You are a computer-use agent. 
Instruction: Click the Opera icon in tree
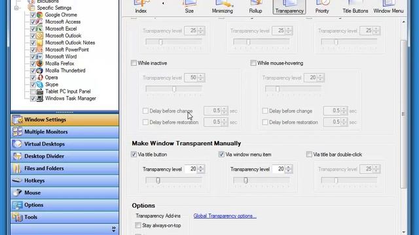pos(39,78)
